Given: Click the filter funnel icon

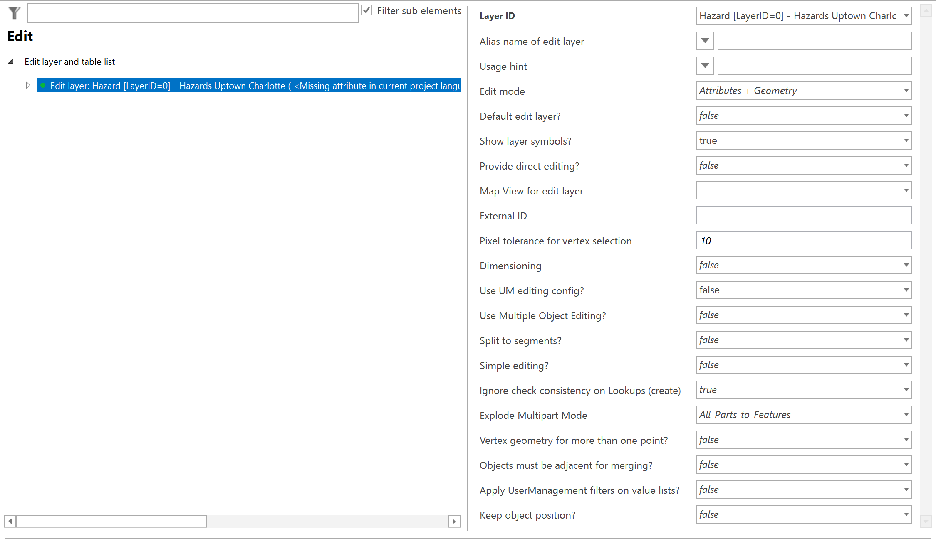Looking at the screenshot, I should coord(14,13).
